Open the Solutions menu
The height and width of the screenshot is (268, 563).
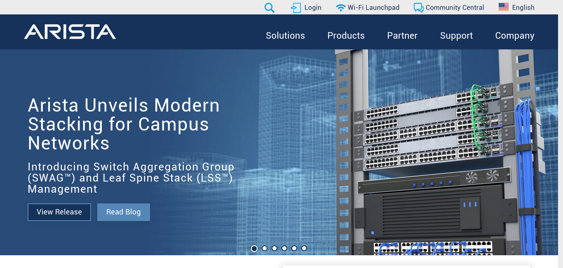(x=285, y=36)
